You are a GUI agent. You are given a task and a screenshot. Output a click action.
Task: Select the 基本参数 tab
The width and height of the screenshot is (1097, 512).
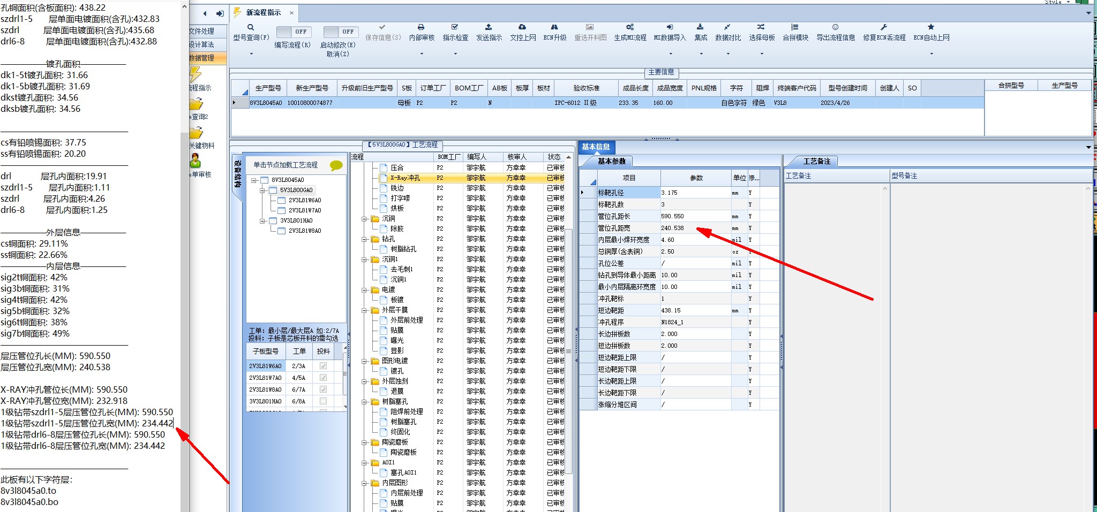tap(611, 161)
